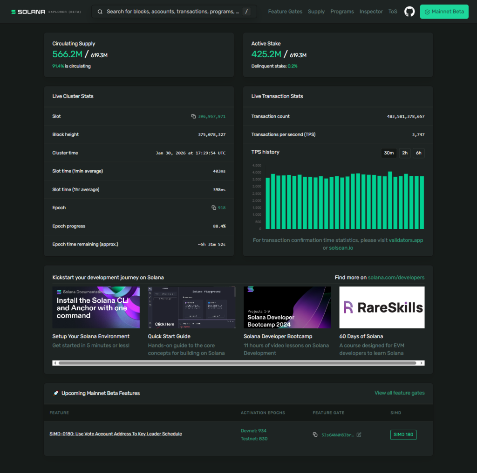Open the GitHub repository icon
Screen dimensions: 477x473
coord(409,12)
